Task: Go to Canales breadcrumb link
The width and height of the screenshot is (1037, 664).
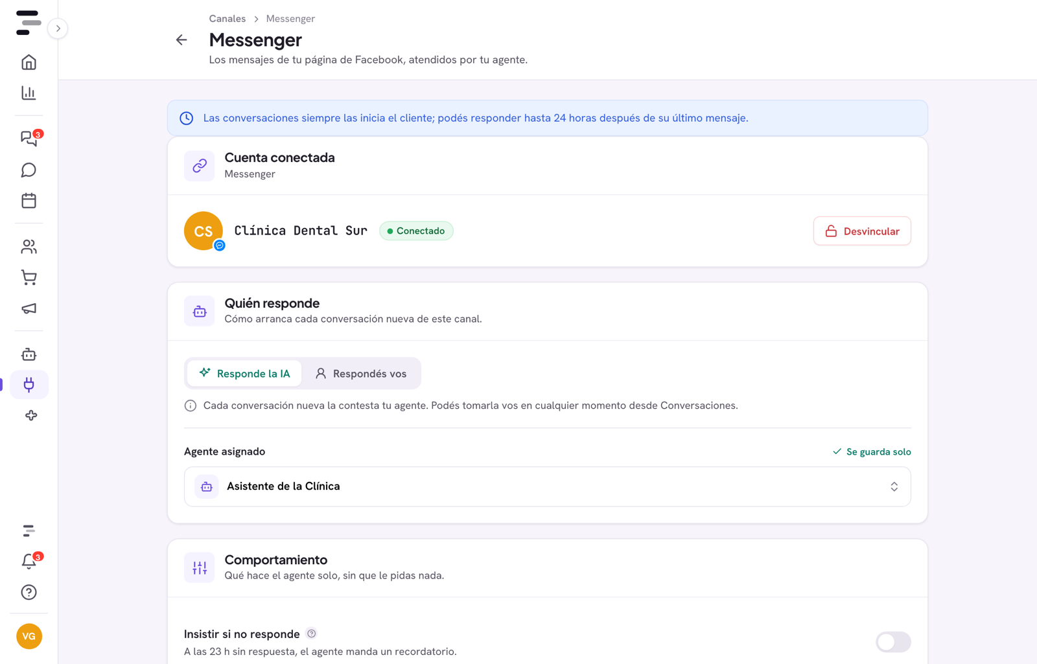Action: 227,19
